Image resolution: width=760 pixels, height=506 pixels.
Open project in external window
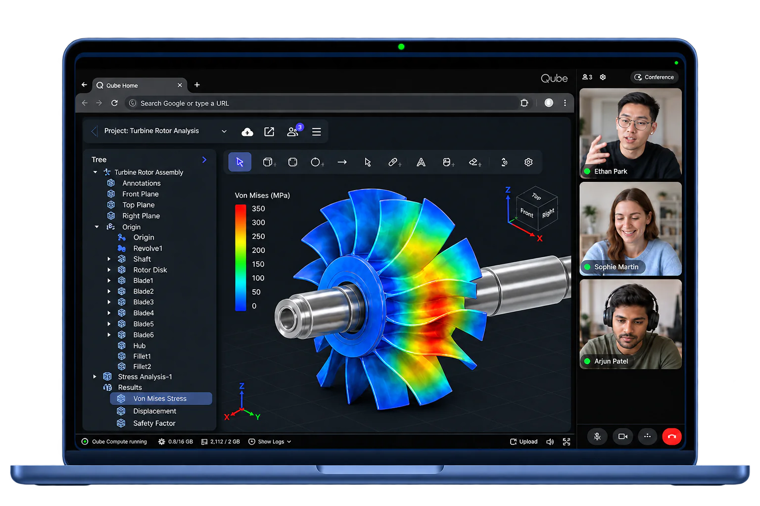[269, 131]
